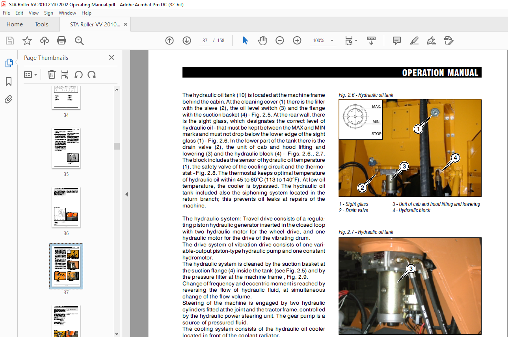Image resolution: width=508 pixels, height=337 pixels.
Task: Select the highlight text pen tool
Action: 414,41
